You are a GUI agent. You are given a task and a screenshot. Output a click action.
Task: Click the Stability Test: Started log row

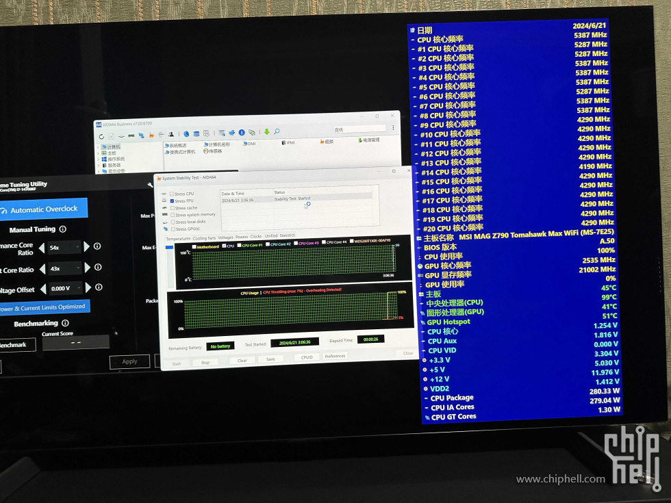296,199
